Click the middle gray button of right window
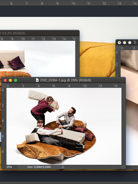This screenshot has height=184, width=138. (x=125, y=43)
